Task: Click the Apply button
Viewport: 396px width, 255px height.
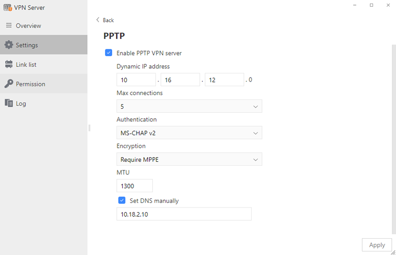Action: pos(377,245)
